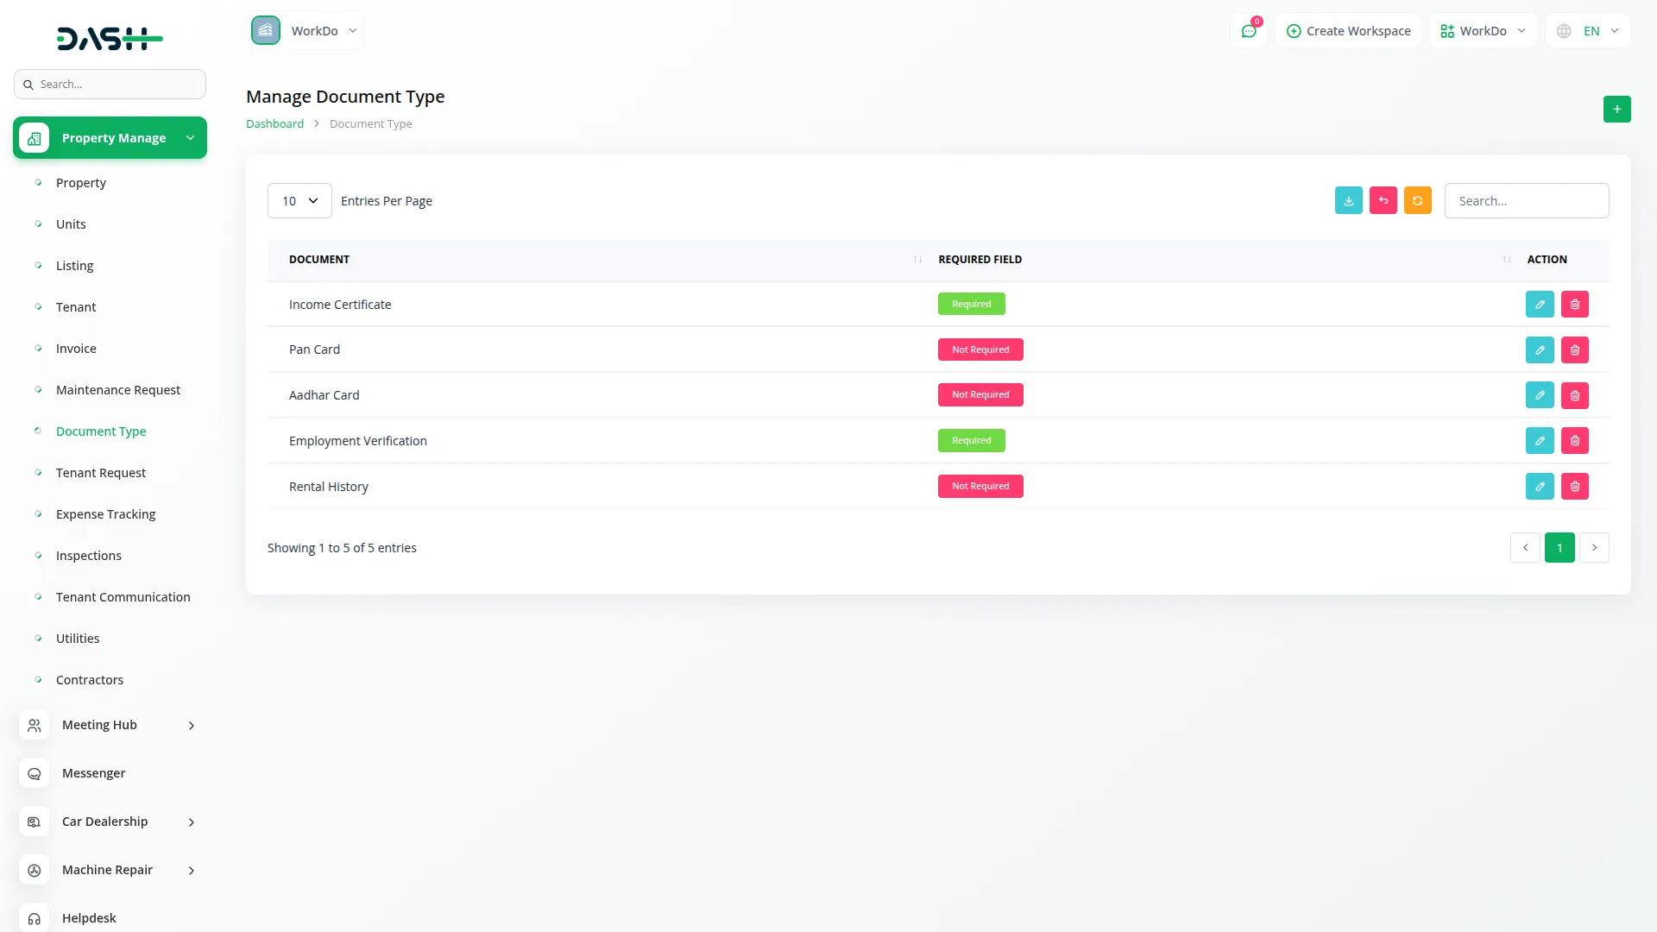Edit the Employment Verification row
This screenshot has width=1657, height=932.
point(1540,440)
